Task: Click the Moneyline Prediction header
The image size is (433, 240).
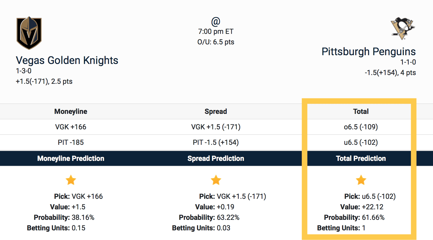Action: click(x=71, y=158)
